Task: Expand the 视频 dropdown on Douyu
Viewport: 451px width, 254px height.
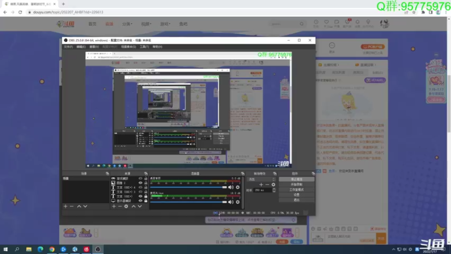Action: pyautogui.click(x=146, y=24)
